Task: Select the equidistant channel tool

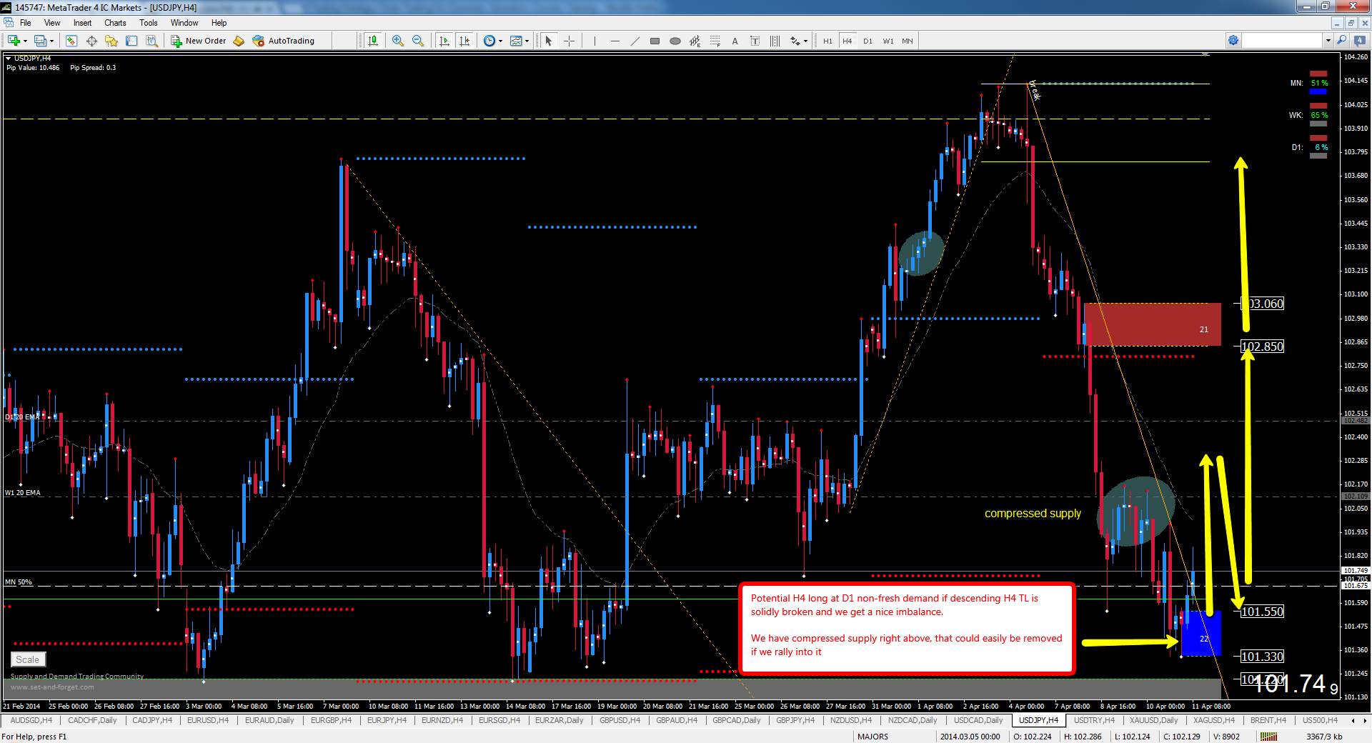Action: pyautogui.click(x=695, y=41)
